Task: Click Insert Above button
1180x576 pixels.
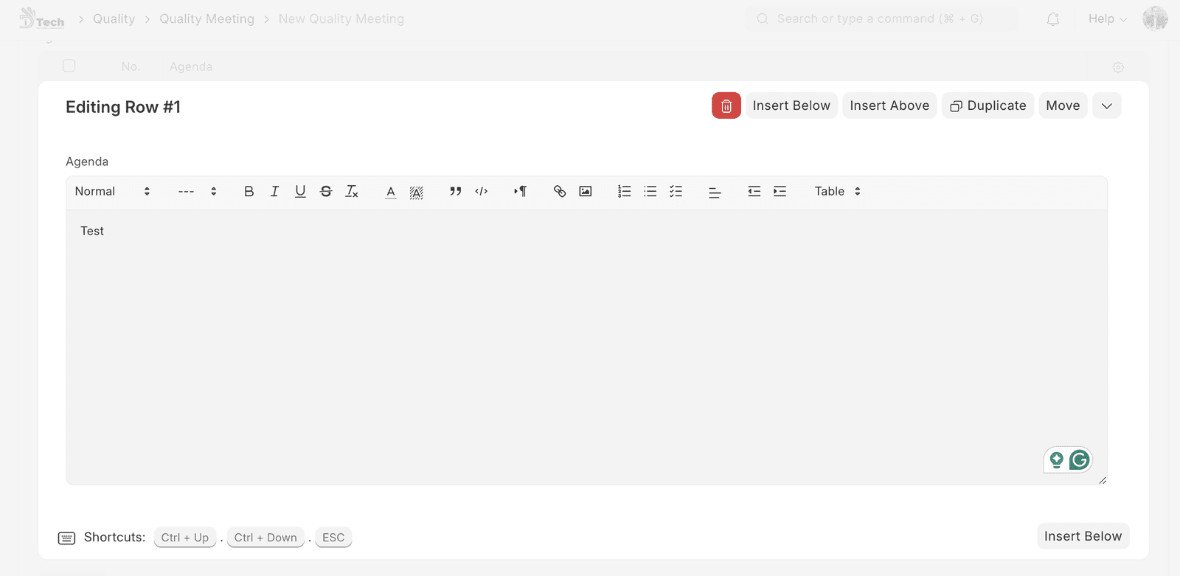Action: (889, 105)
